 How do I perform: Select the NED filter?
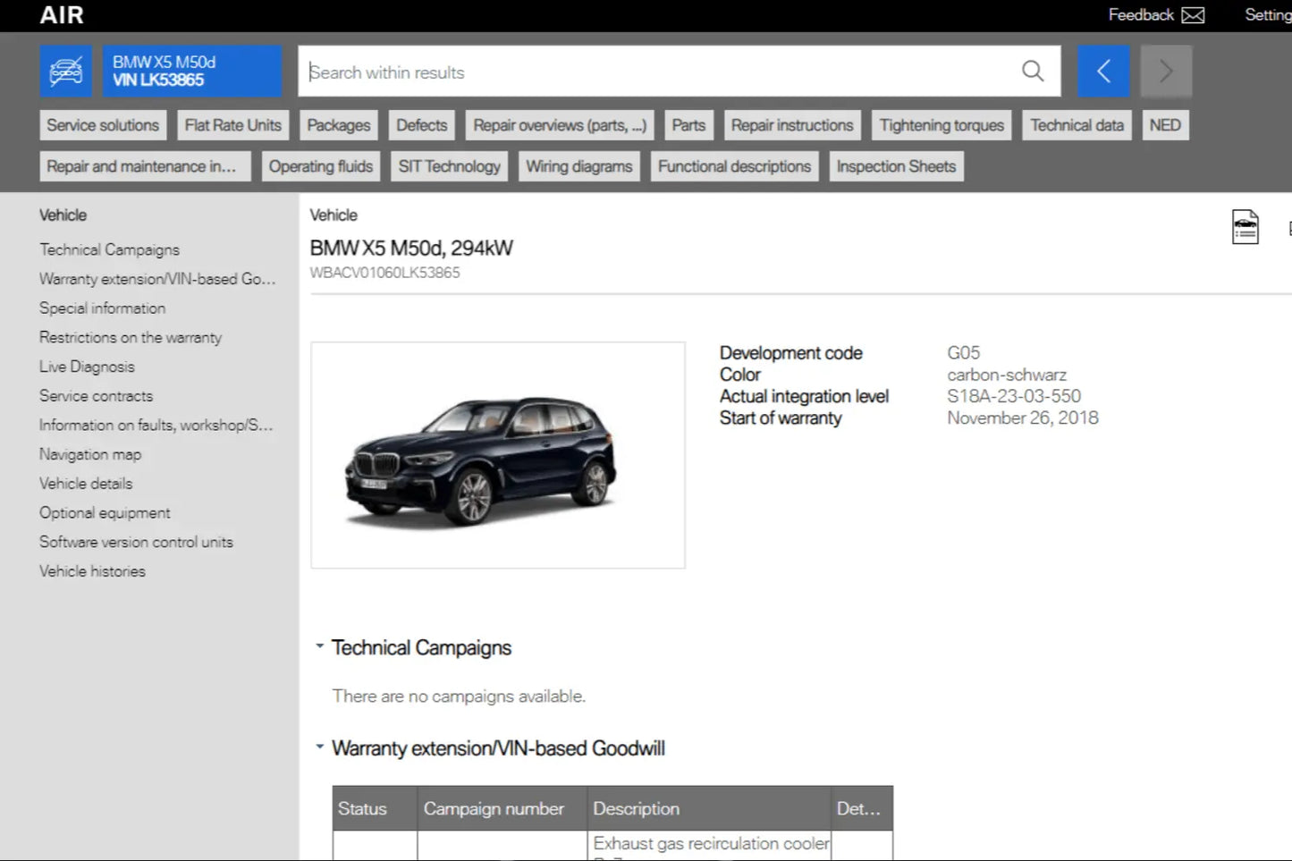[x=1165, y=125]
